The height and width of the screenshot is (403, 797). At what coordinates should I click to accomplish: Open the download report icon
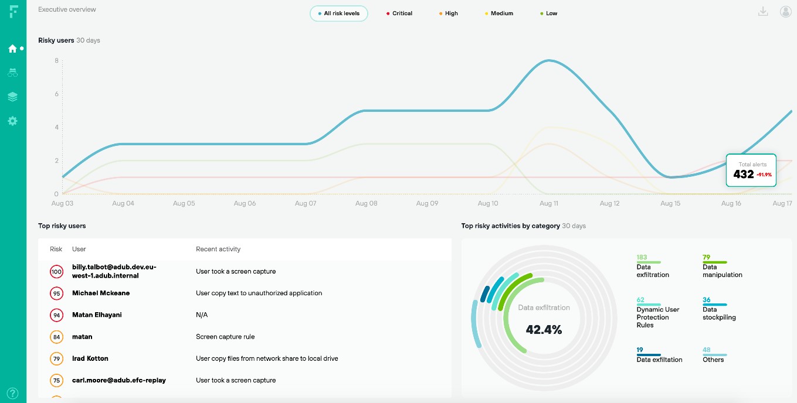[x=763, y=11]
